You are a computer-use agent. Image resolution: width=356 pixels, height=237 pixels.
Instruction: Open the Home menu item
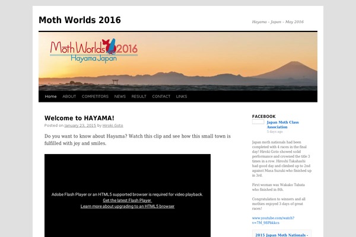(x=50, y=97)
